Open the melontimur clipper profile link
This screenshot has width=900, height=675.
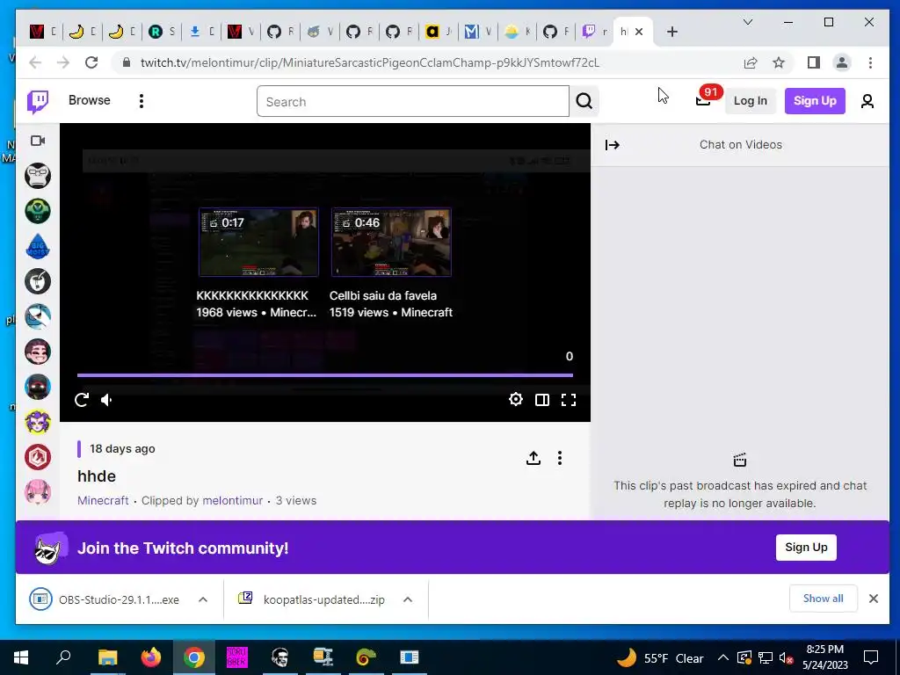tap(232, 500)
